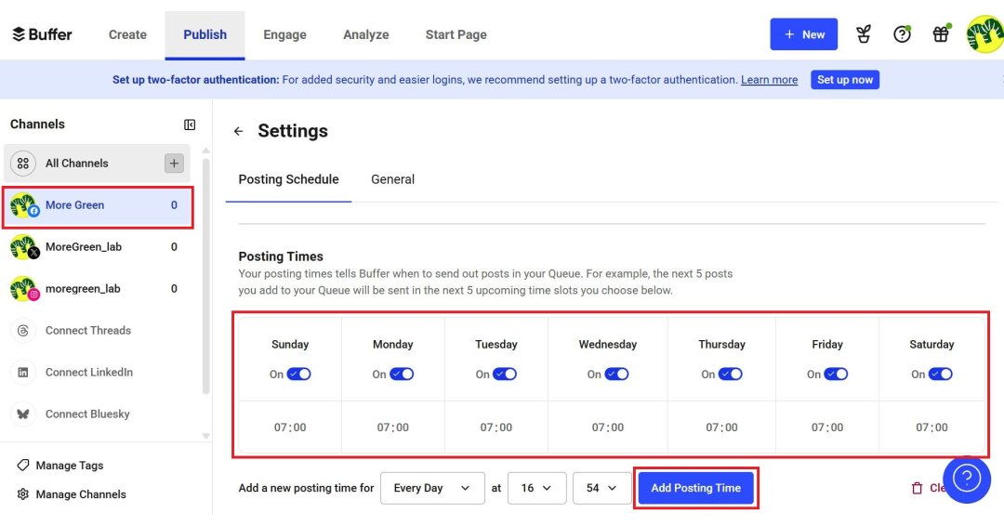Toggle Sunday posting off

(x=298, y=375)
